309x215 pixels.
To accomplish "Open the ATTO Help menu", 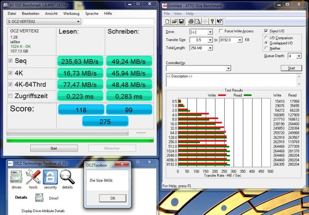I will (x=190, y=14).
